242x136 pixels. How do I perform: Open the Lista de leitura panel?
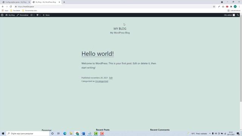click(234, 11)
